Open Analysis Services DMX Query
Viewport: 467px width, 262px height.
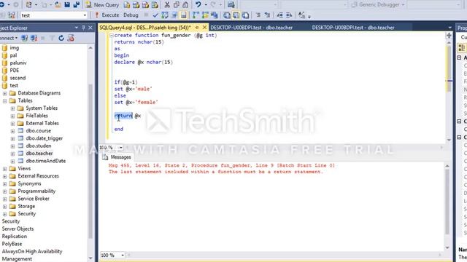[145, 5]
